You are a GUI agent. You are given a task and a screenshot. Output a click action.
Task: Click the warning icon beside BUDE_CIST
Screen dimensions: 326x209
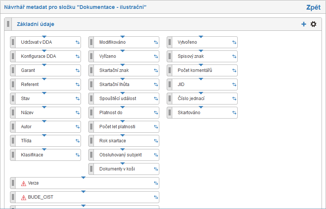coord(24,197)
